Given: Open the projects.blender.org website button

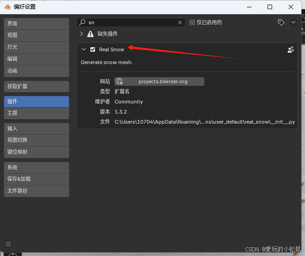Looking at the screenshot, I should point(159,82).
